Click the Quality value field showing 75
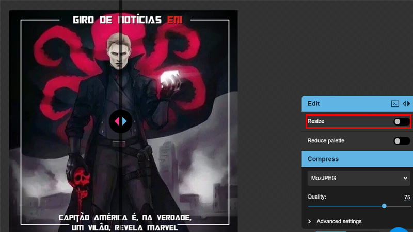 pyautogui.click(x=407, y=197)
